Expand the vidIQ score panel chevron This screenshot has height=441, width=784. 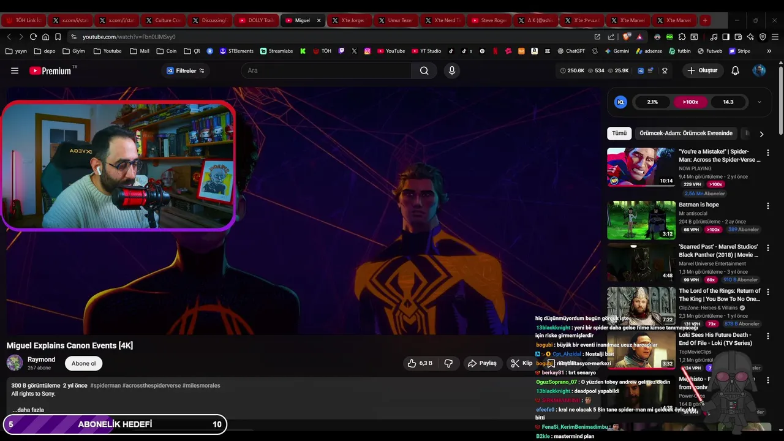click(759, 102)
